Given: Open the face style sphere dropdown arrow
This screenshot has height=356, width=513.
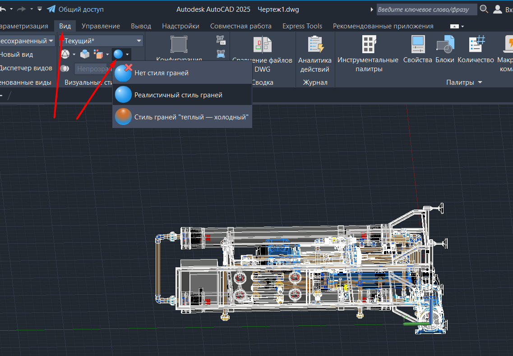Looking at the screenshot, I should tap(128, 55).
